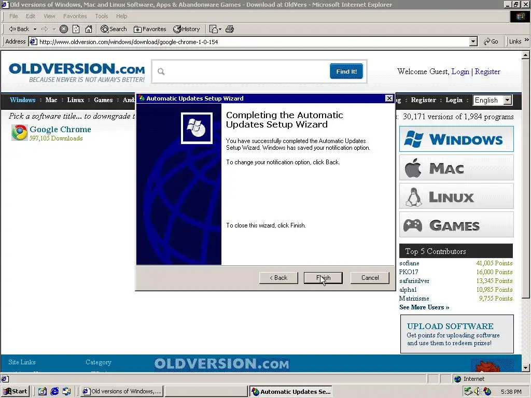Click the Stop toolbar icon

pyautogui.click(x=64, y=29)
